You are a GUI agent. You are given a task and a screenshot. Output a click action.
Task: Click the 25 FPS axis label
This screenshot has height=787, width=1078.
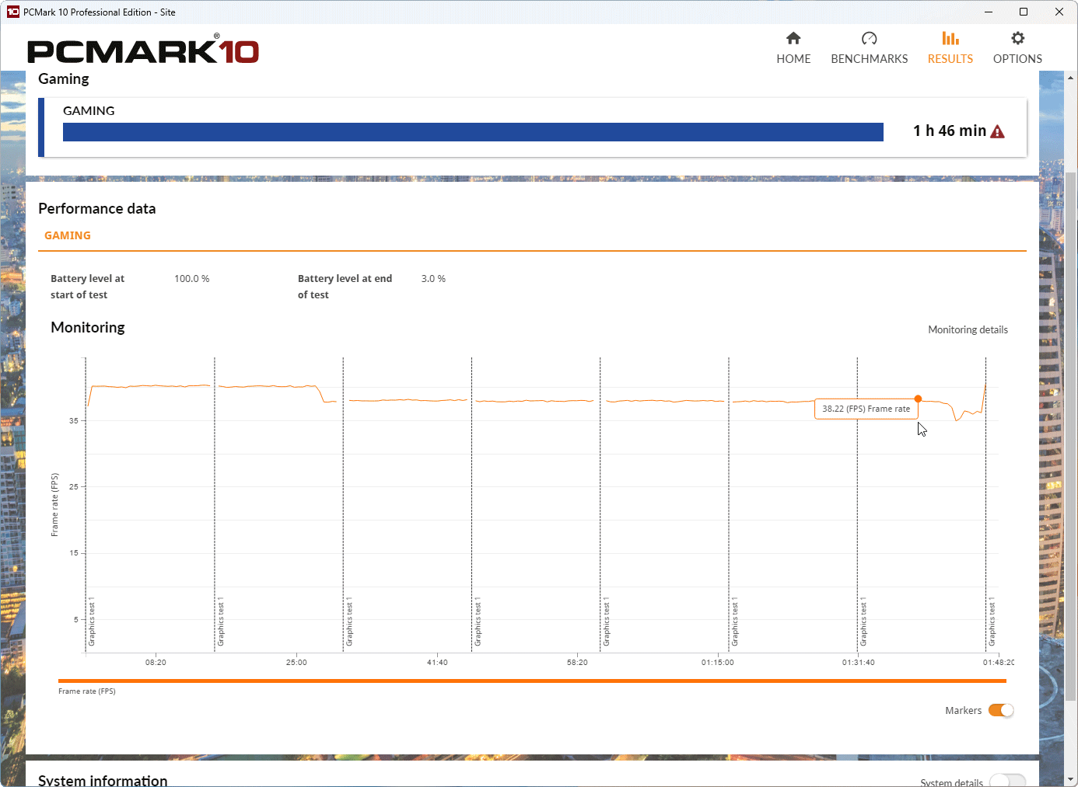[x=74, y=486]
